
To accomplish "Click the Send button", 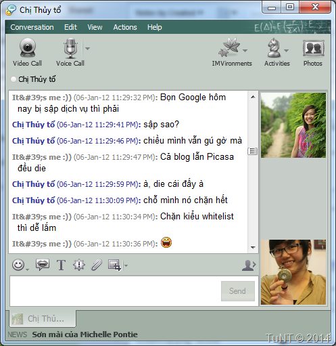I will [238, 291].
